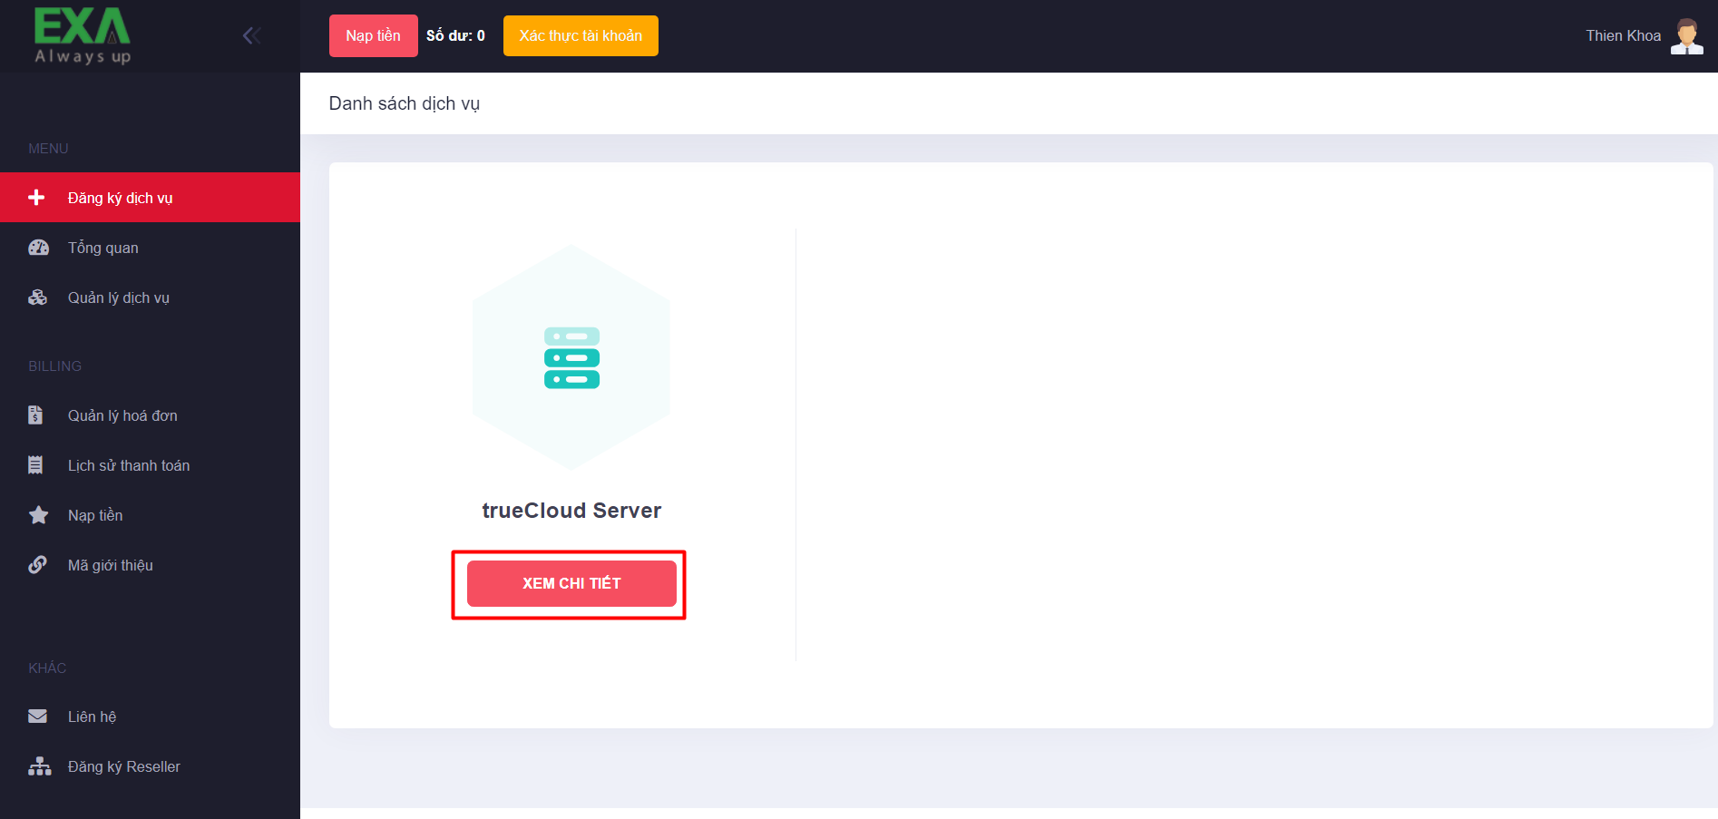Collapse the sidebar with double chevron
This screenshot has width=1718, height=819.
(x=252, y=35)
